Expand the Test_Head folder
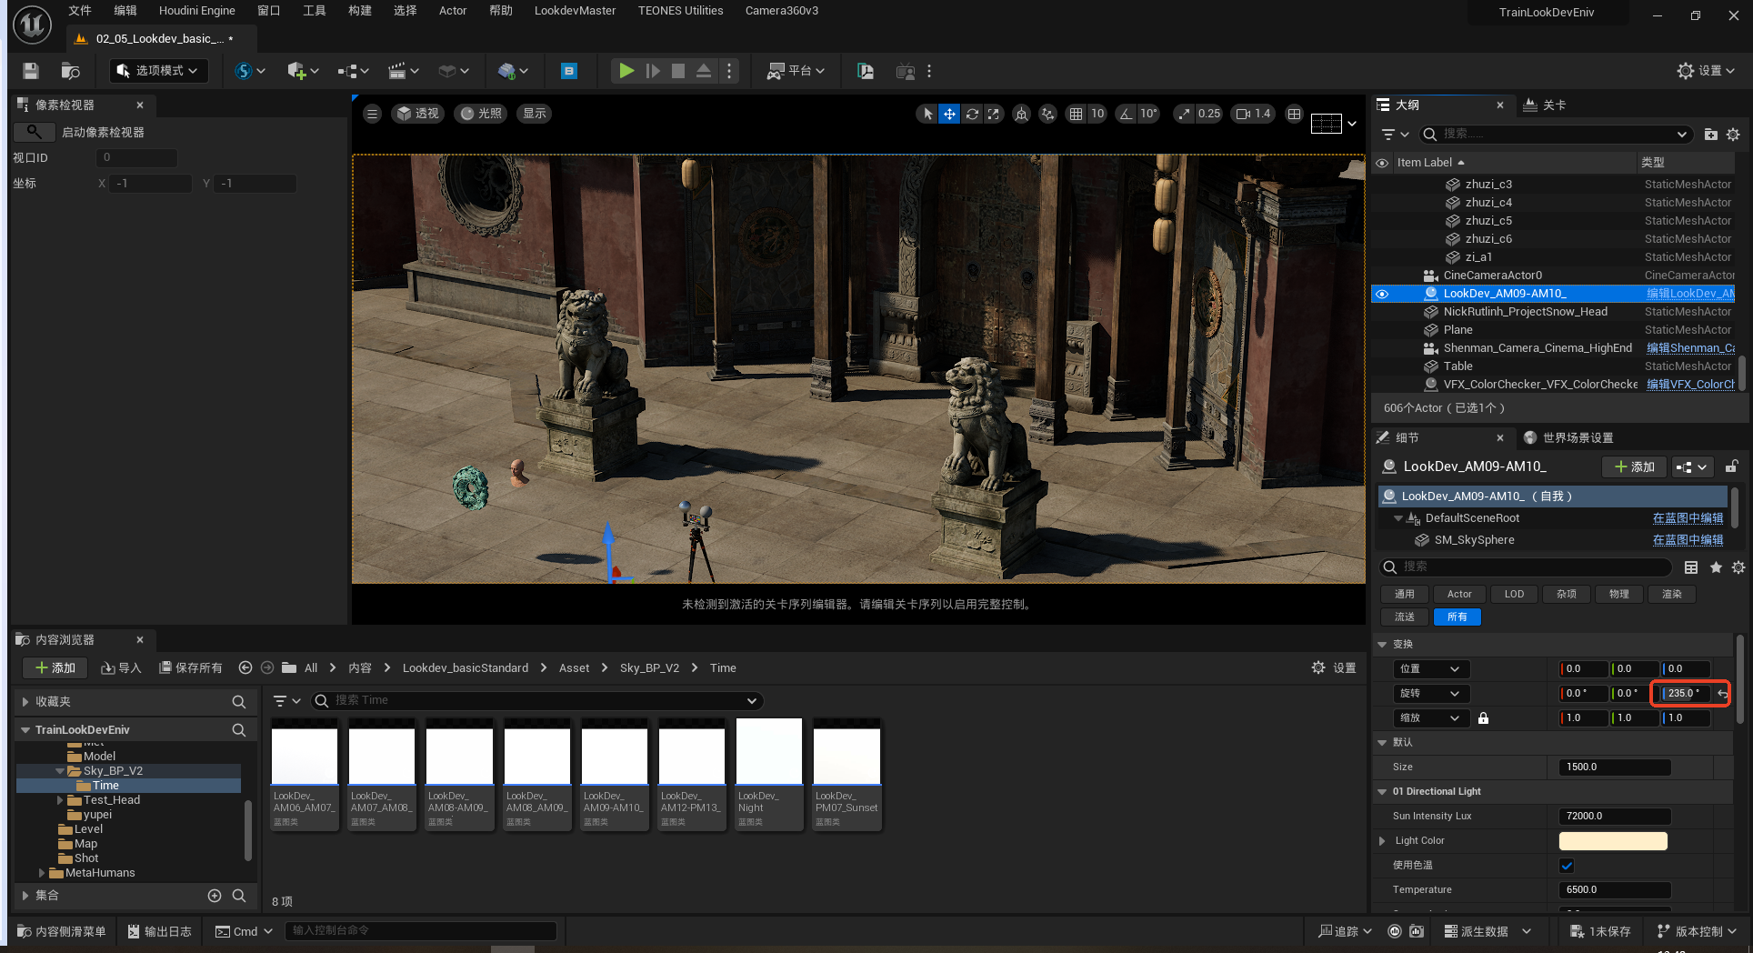Screen dimensions: 1753x953 coord(61,800)
